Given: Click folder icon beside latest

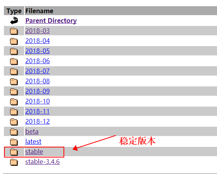Looking at the screenshot, I should [14, 142].
